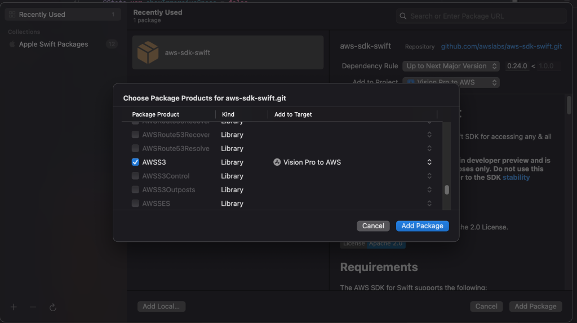Viewport: 577px width, 323px height.
Task: Click the Requirements heading
Action: pos(379,267)
